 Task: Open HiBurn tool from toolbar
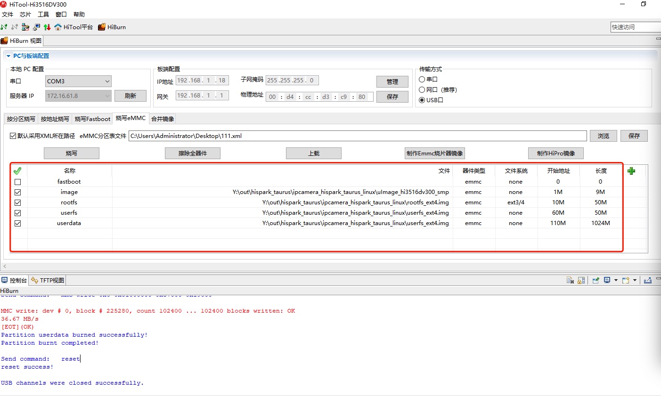[112, 27]
